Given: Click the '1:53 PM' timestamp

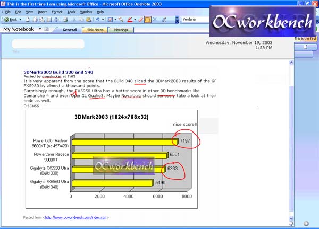Looking at the screenshot, I should (x=264, y=48).
